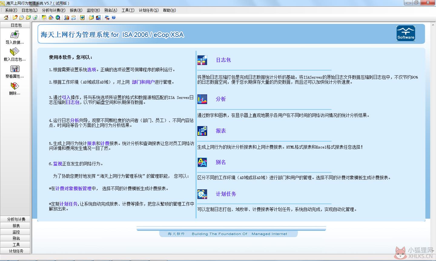Click the Software logo in the header
This screenshot has width=436, height=261.
tap(406, 33)
